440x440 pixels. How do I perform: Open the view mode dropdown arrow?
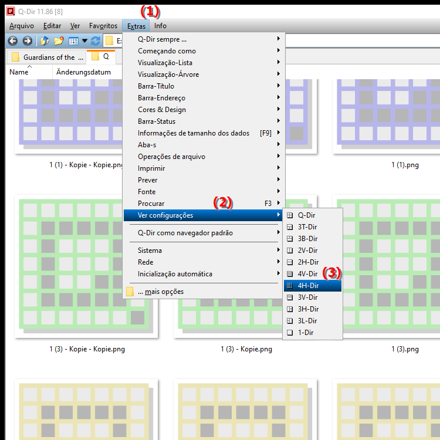84,41
